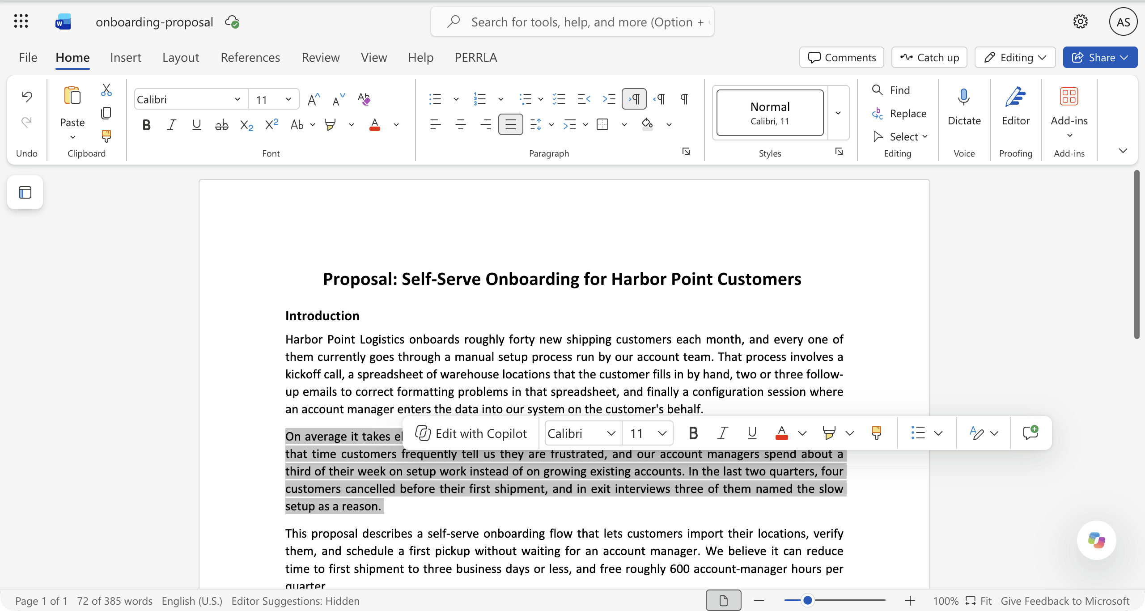Clear formatting with the eraser A icon

tap(364, 99)
